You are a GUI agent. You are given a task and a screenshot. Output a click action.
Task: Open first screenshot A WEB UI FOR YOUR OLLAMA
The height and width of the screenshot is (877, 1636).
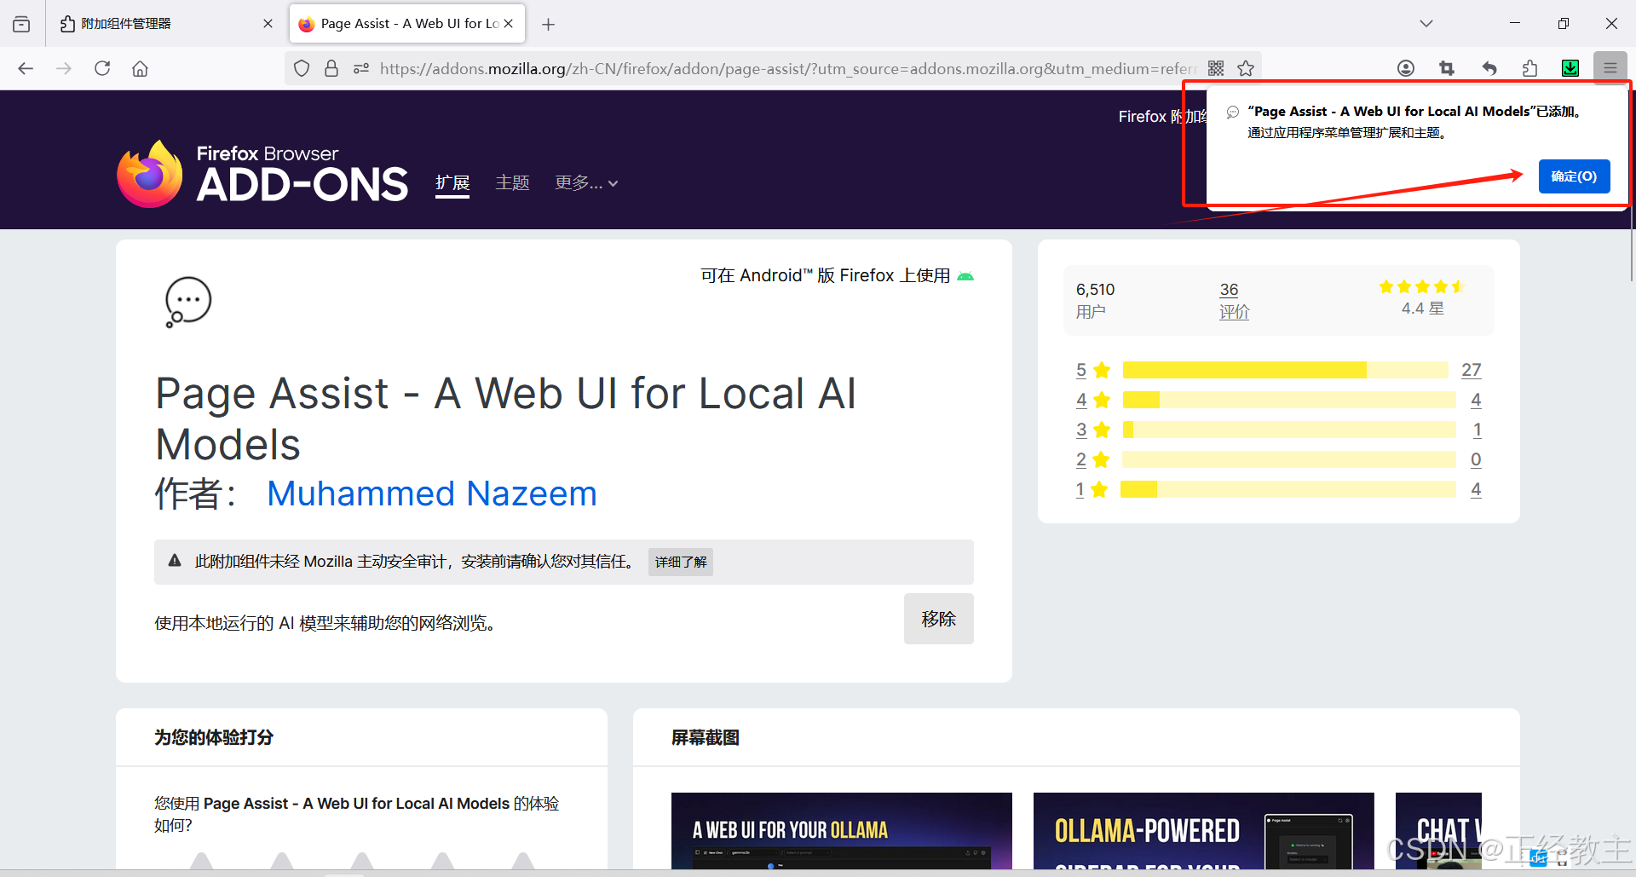coord(842,831)
